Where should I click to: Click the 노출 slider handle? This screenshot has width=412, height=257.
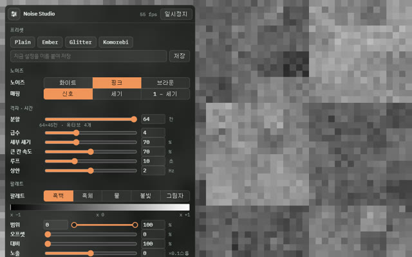(91, 253)
